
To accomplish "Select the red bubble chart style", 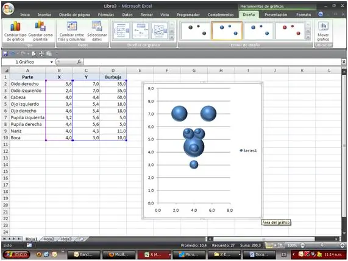I will point(290,30).
